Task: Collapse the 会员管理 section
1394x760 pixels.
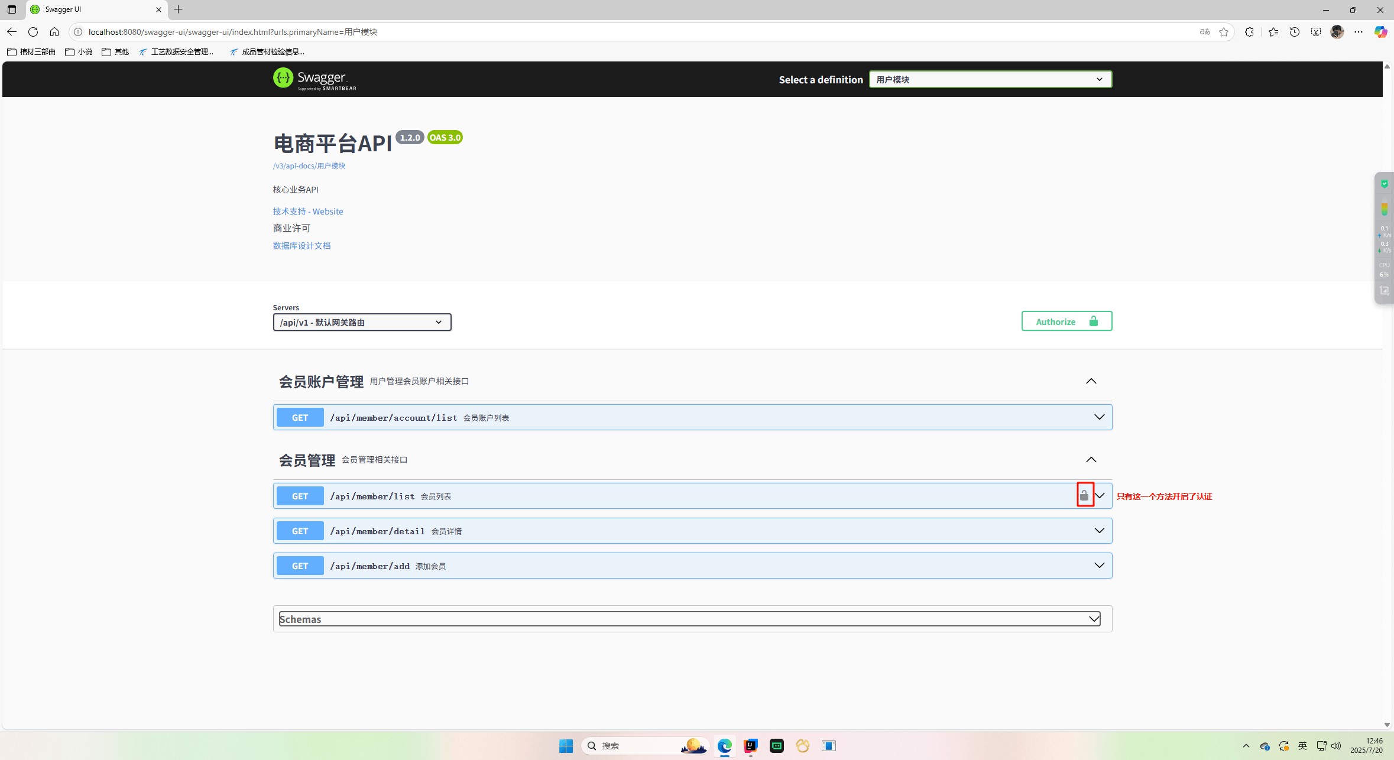Action: pyautogui.click(x=1091, y=460)
